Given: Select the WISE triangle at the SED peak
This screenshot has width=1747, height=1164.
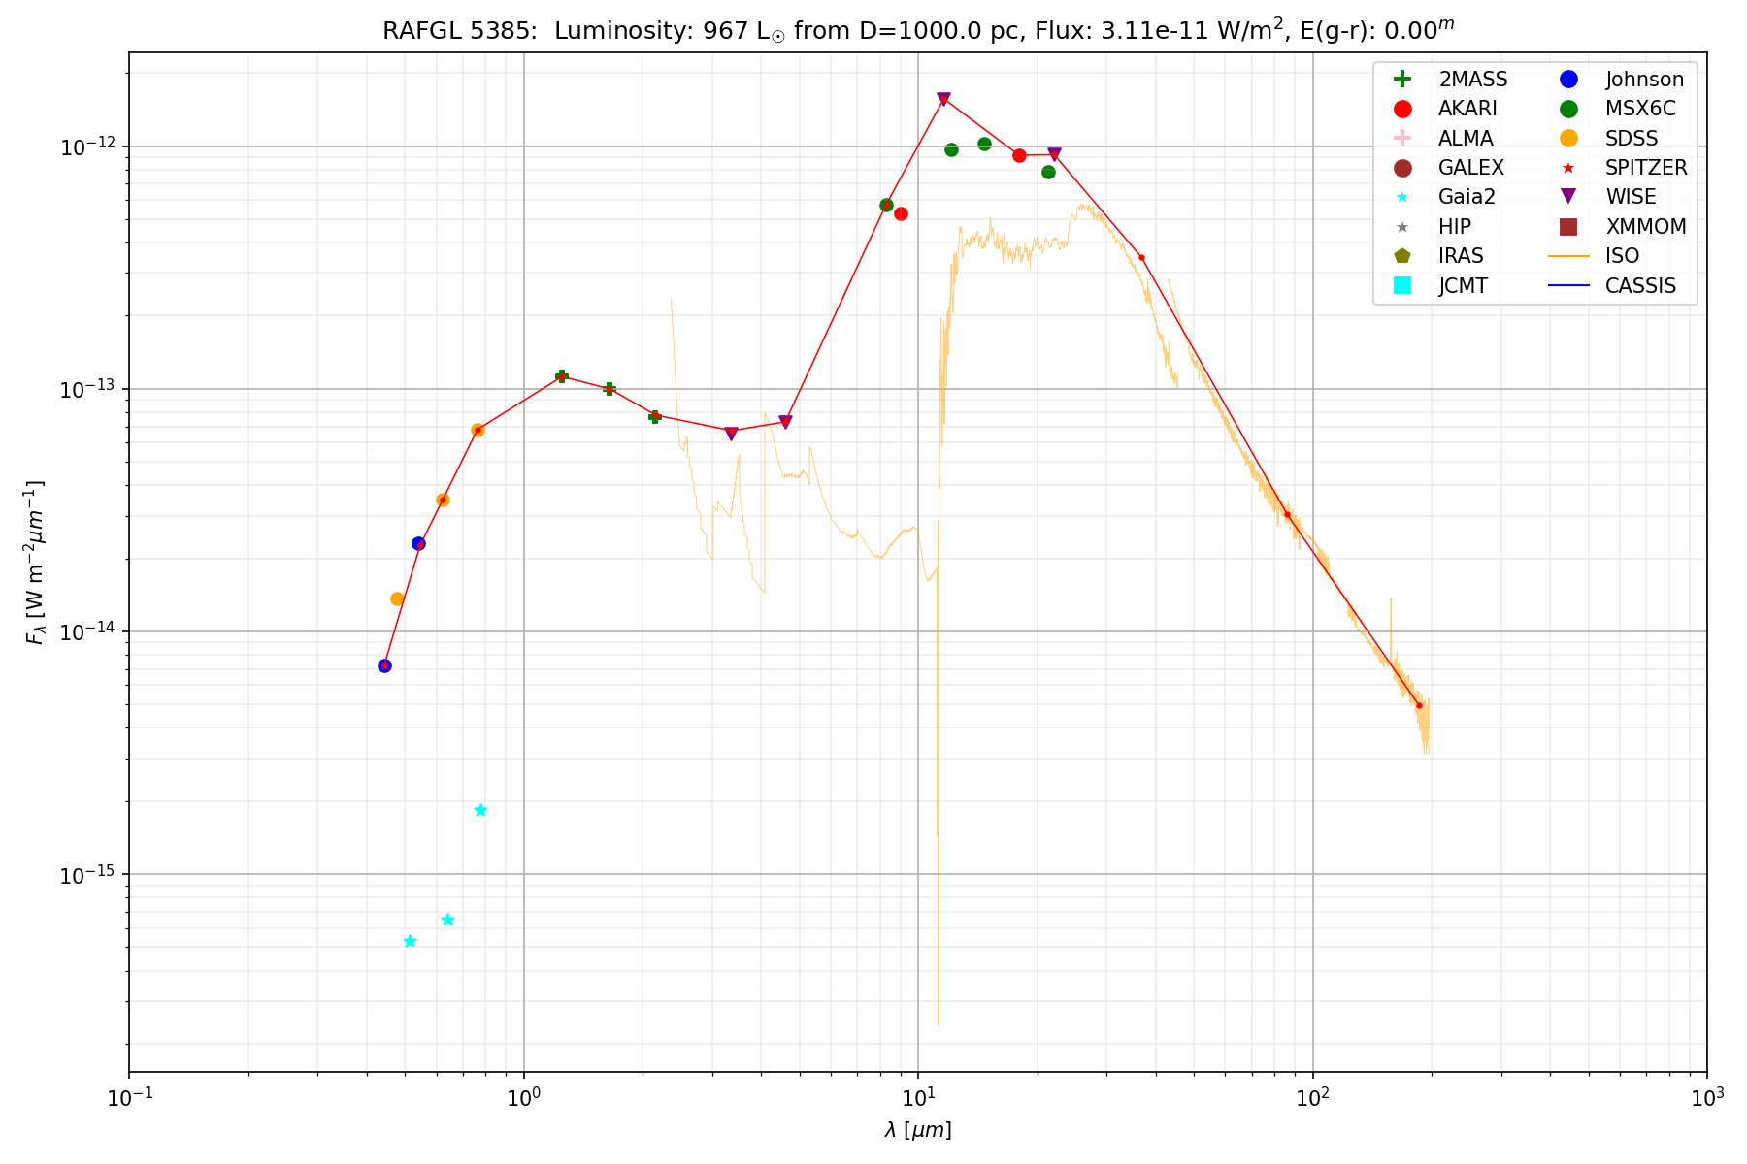Looking at the screenshot, I should (x=943, y=99).
